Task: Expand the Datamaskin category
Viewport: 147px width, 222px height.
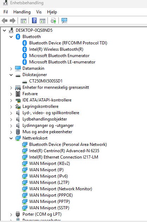Action: (11, 69)
